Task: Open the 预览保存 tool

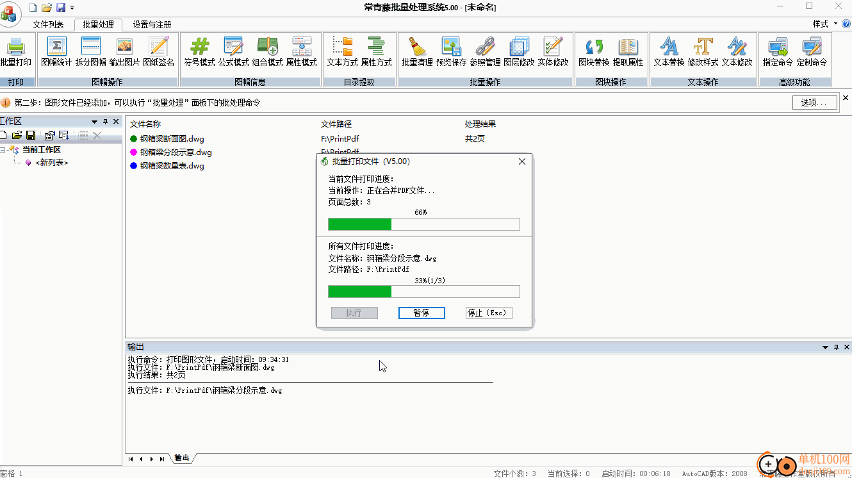Action: 451,52
